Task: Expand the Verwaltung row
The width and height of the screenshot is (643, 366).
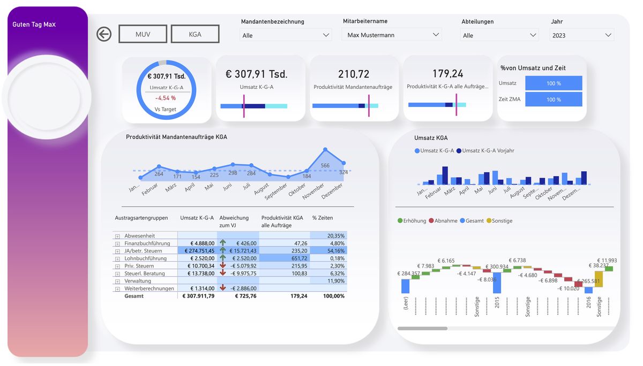Action: pos(117,281)
